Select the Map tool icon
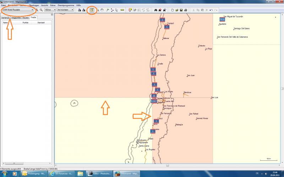Screen dimensions: 284x177 click(92, 10)
